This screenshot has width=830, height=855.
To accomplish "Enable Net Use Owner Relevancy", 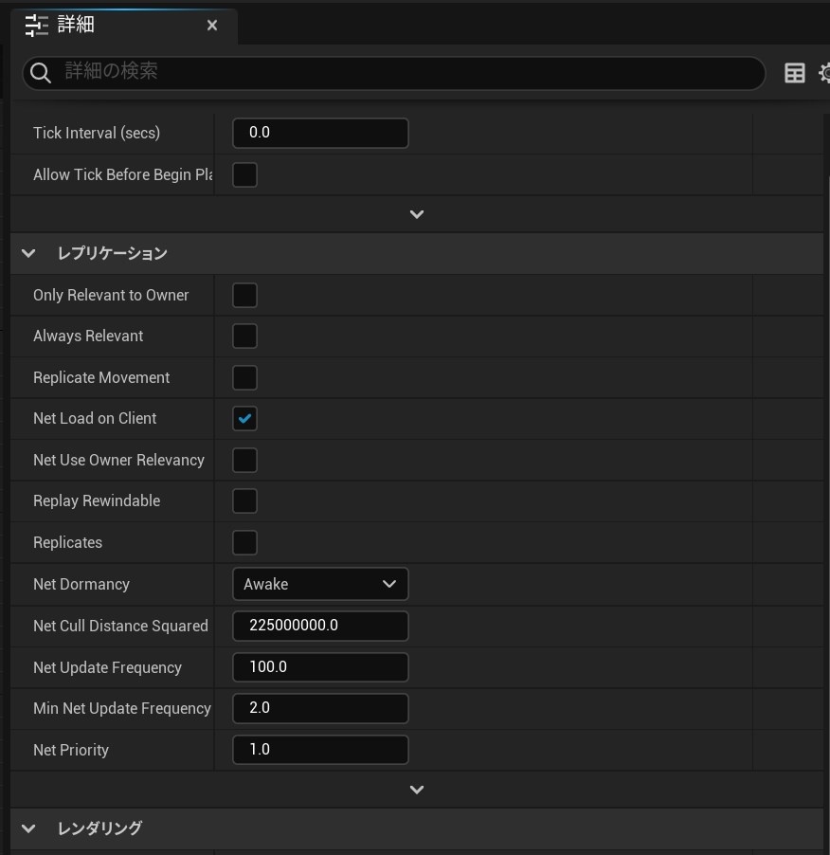I will pyautogui.click(x=244, y=460).
